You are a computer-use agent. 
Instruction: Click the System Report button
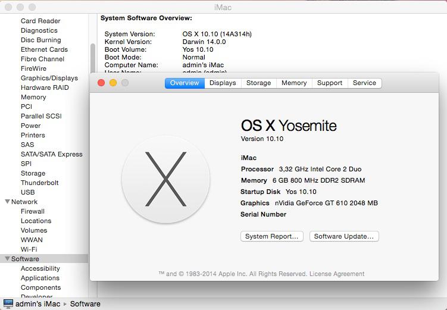click(272, 236)
